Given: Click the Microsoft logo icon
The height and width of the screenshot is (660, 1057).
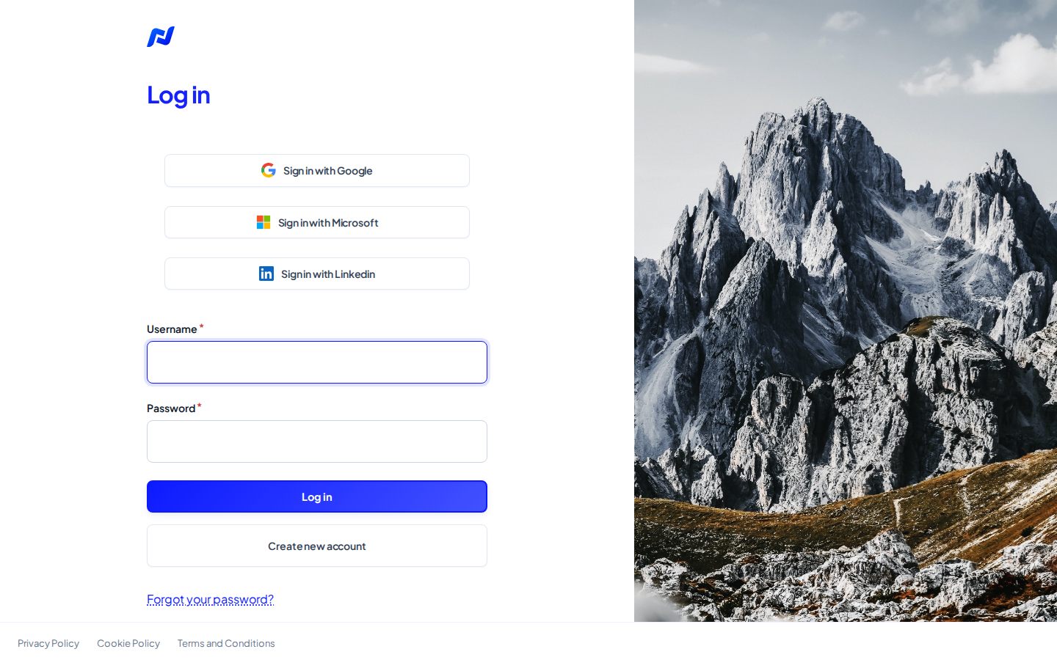Looking at the screenshot, I should pos(264,222).
